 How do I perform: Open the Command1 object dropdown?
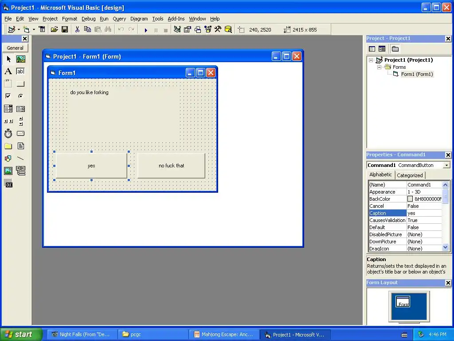(447, 165)
